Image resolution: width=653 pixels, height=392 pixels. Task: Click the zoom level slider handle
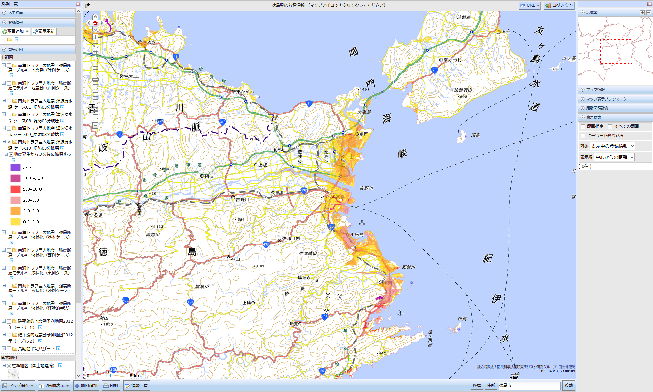pyautogui.click(x=95, y=79)
